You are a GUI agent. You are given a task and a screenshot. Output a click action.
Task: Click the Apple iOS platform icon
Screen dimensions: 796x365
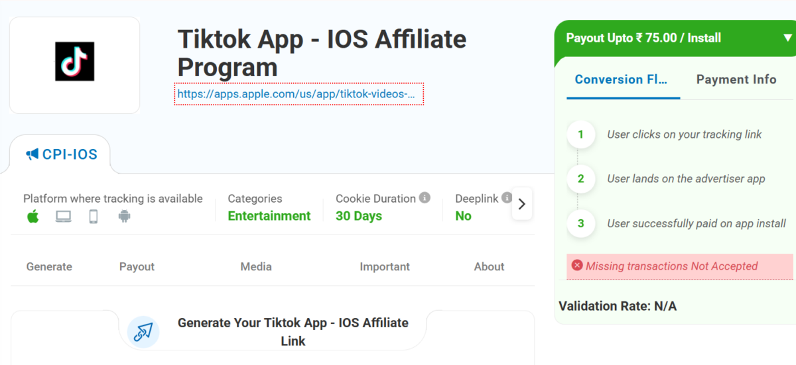click(33, 217)
